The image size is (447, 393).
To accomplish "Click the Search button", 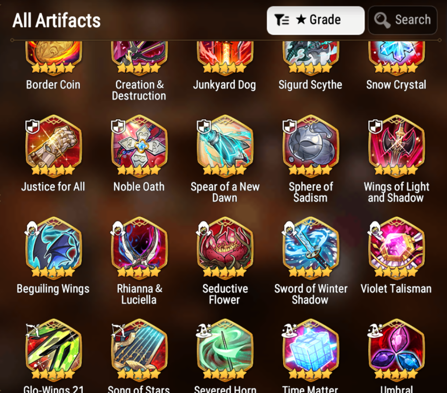I will click(402, 21).
